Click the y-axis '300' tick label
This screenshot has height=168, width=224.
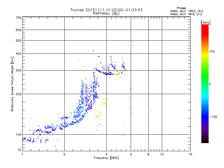pyautogui.click(x=18, y=71)
